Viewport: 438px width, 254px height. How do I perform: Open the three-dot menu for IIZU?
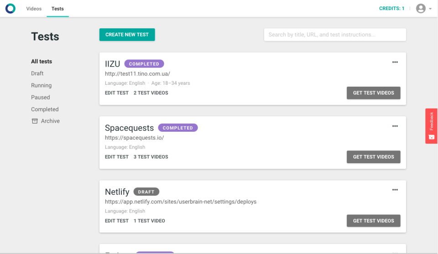[x=395, y=62]
